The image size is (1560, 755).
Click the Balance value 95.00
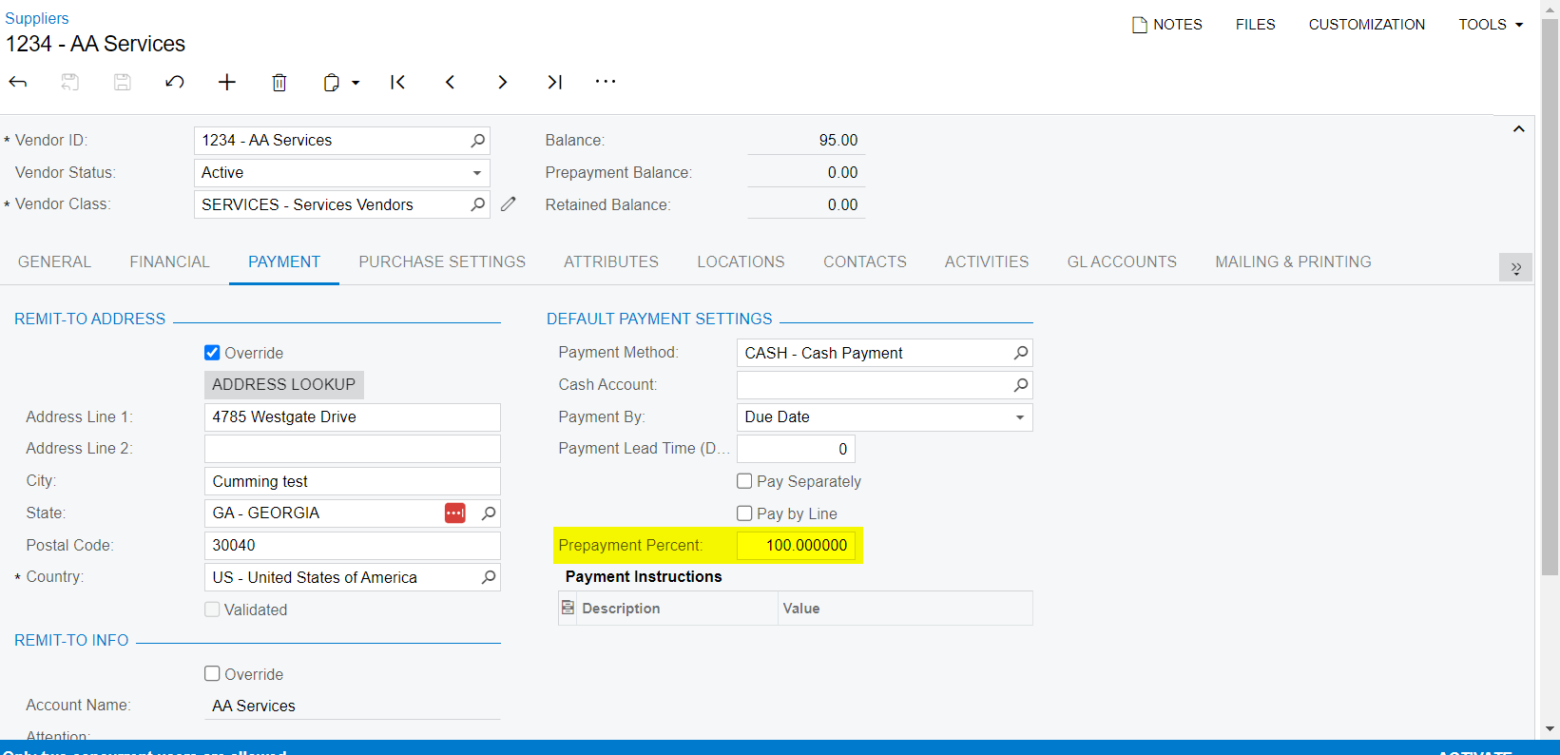coord(838,141)
